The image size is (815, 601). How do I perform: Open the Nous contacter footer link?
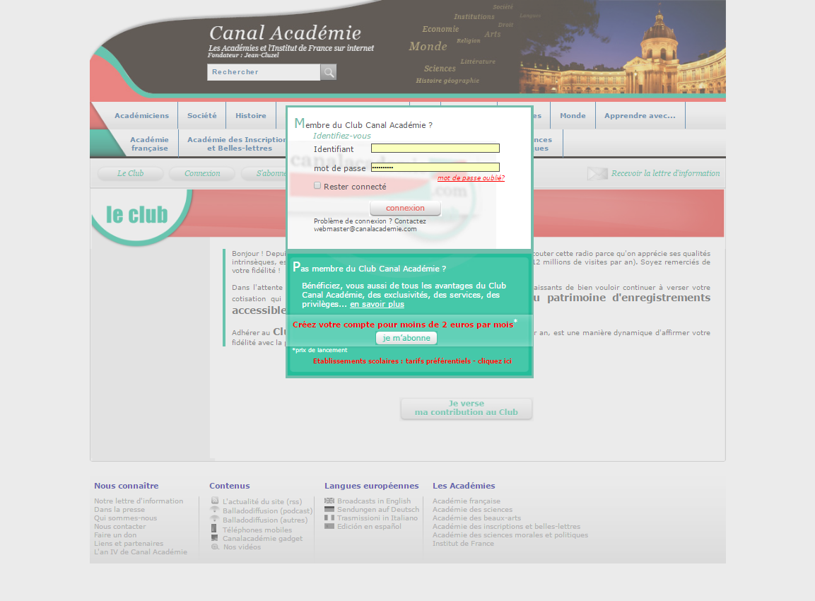120,526
